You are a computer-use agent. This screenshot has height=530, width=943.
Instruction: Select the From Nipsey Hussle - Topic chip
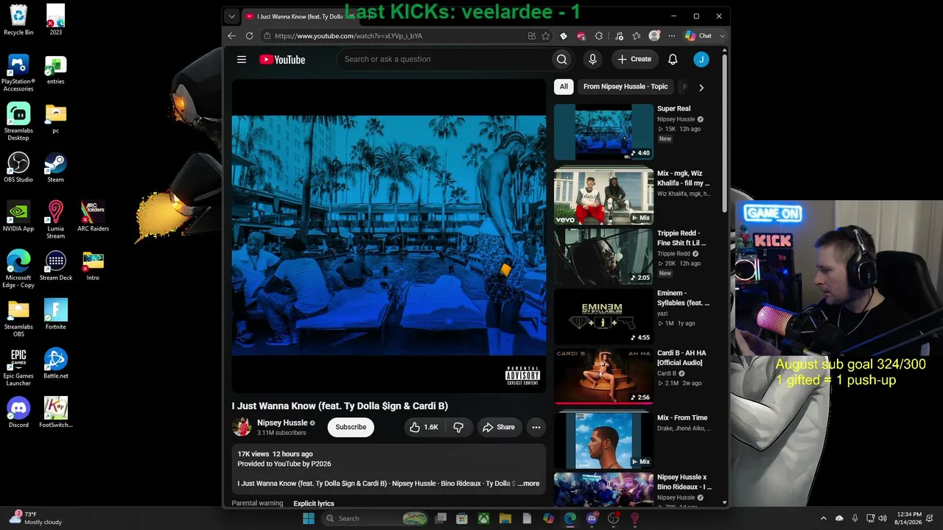pos(625,87)
